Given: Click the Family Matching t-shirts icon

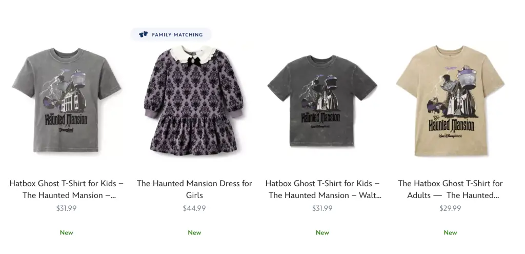Looking at the screenshot, I should pos(143,34).
